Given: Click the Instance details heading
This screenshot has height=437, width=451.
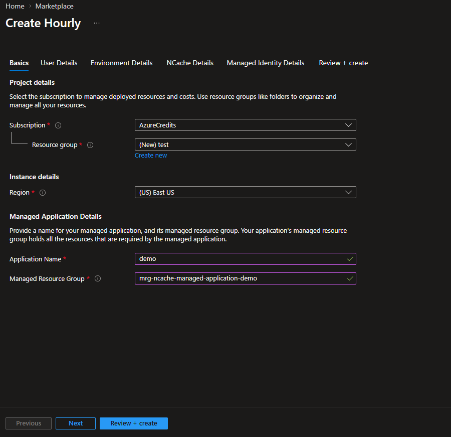Looking at the screenshot, I should pos(34,177).
